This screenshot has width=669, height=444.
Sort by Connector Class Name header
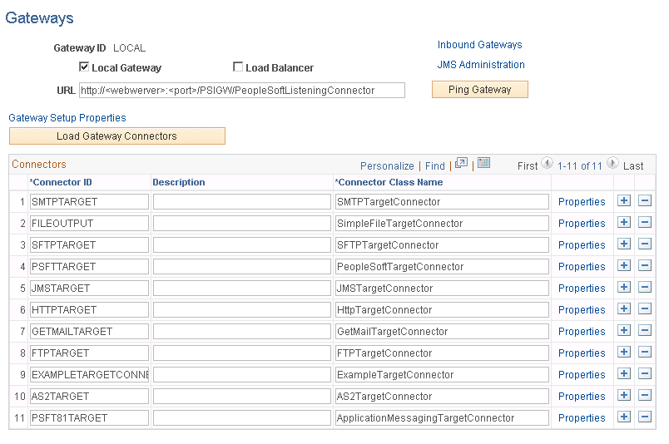click(x=389, y=182)
